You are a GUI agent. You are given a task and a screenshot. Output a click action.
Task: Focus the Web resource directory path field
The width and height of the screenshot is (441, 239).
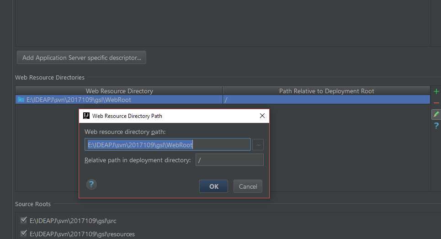[167, 145]
